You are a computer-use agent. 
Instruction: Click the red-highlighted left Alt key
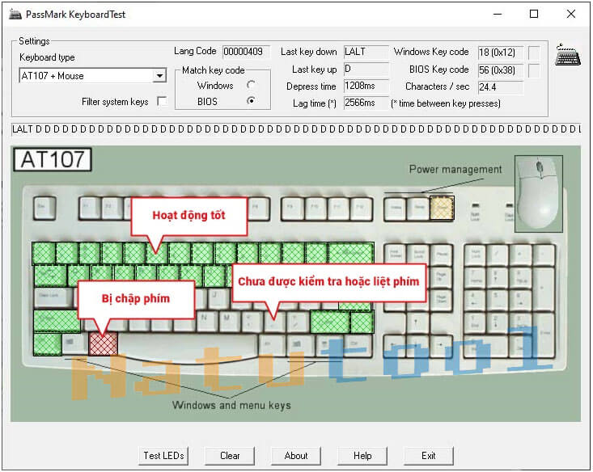coord(103,343)
